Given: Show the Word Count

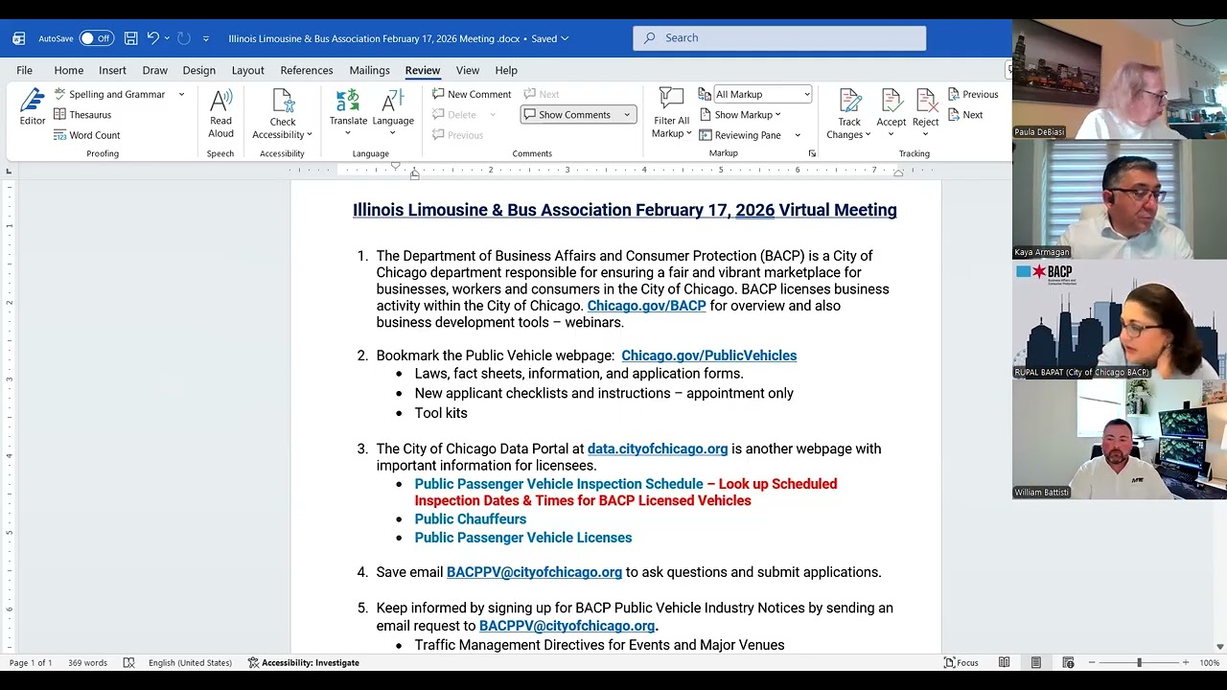Looking at the screenshot, I should click(x=86, y=135).
